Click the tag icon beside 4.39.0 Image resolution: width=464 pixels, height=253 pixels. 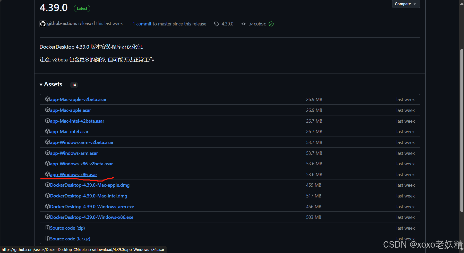217,24
